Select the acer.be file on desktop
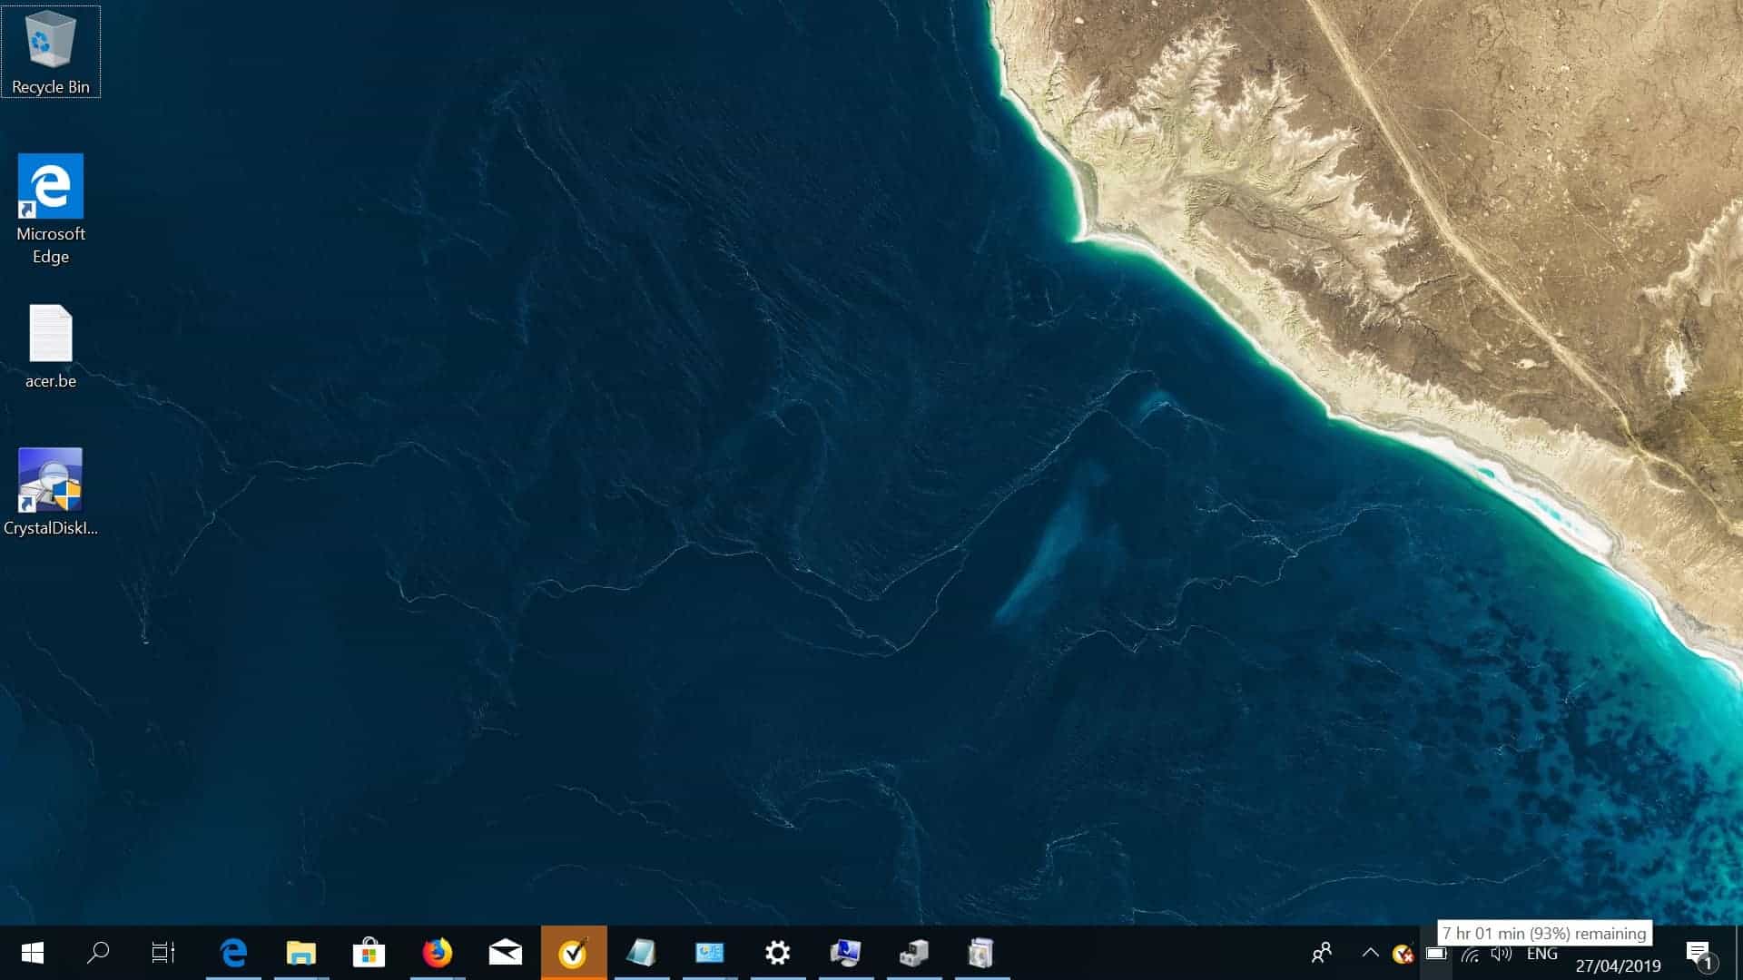The image size is (1743, 980). (50, 347)
